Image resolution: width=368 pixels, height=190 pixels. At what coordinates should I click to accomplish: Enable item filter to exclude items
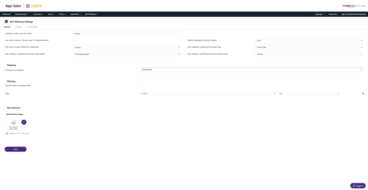point(142,86)
